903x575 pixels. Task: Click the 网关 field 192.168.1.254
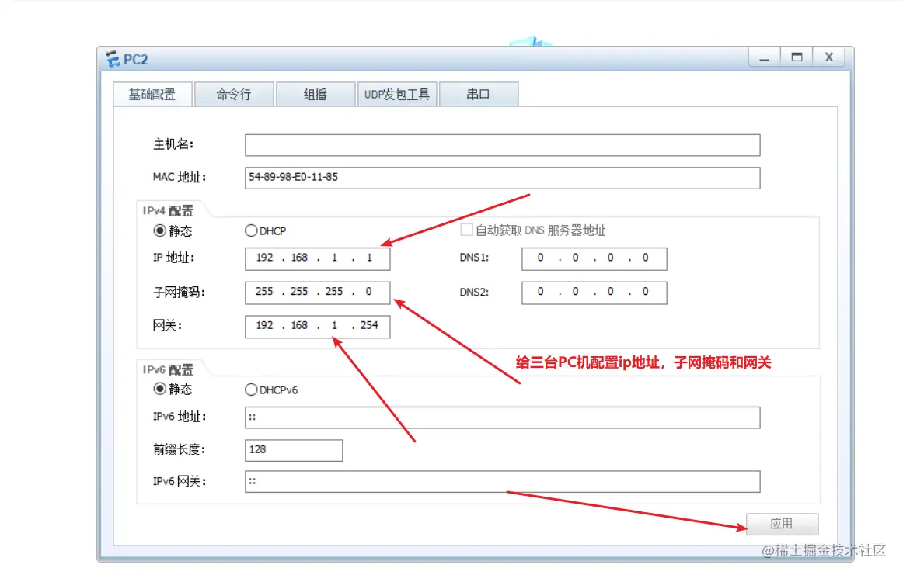point(317,326)
